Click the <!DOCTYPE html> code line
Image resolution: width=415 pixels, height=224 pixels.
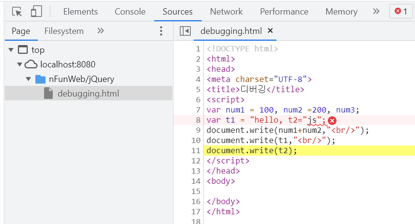(x=243, y=49)
